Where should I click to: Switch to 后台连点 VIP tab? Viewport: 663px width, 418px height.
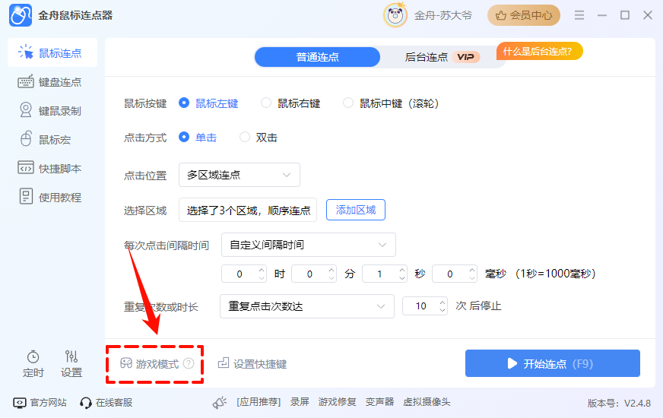[442, 57]
